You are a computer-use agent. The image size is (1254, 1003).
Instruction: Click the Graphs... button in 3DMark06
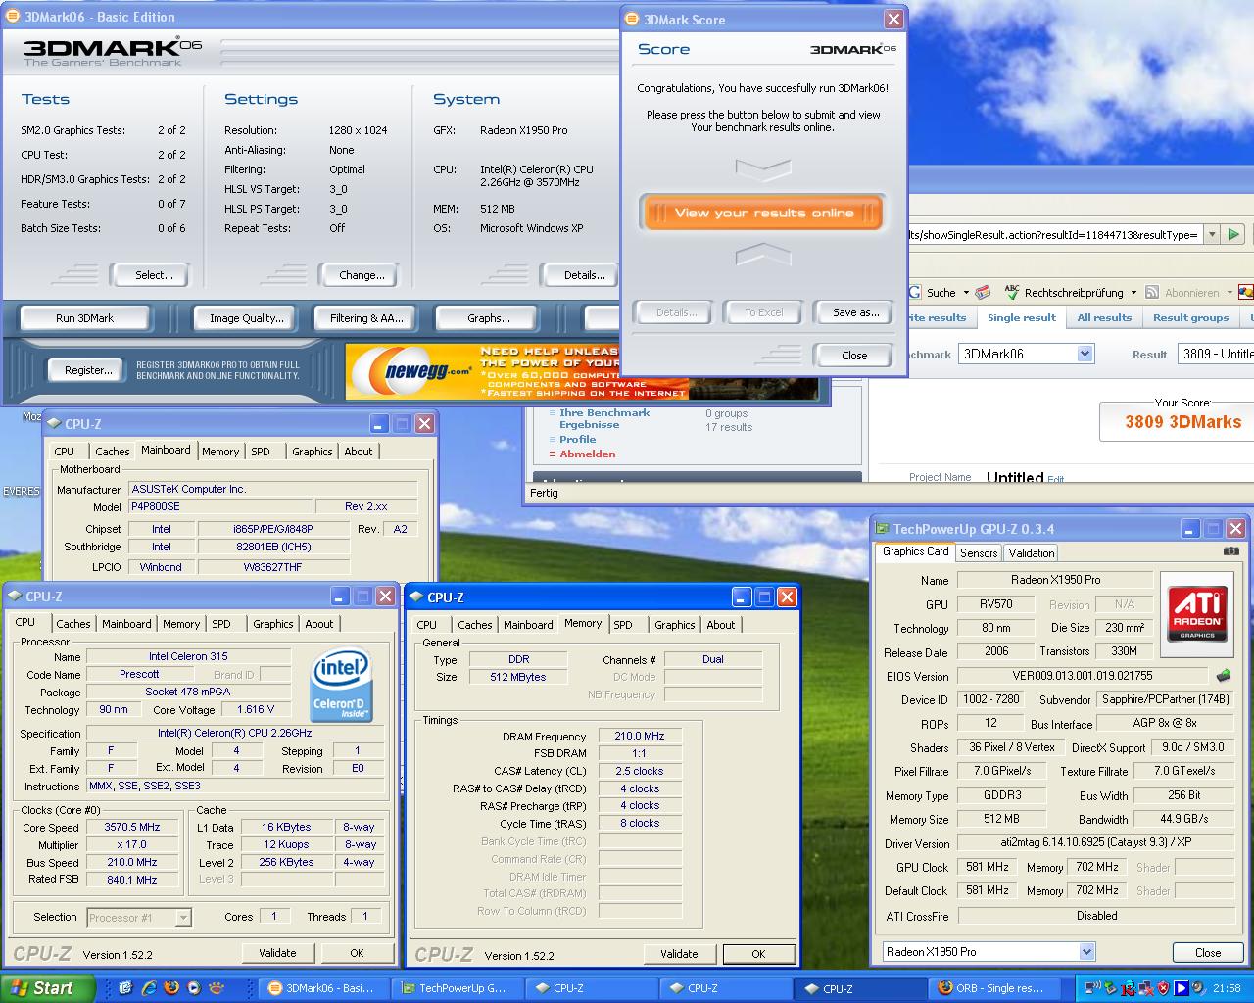coord(488,318)
